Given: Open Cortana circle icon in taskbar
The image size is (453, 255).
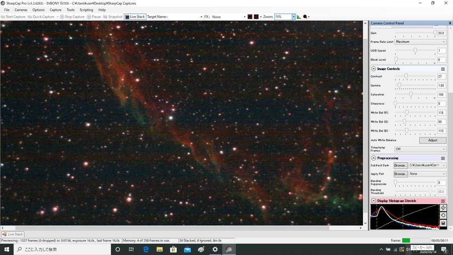Looking at the screenshot, I should pos(118,249).
